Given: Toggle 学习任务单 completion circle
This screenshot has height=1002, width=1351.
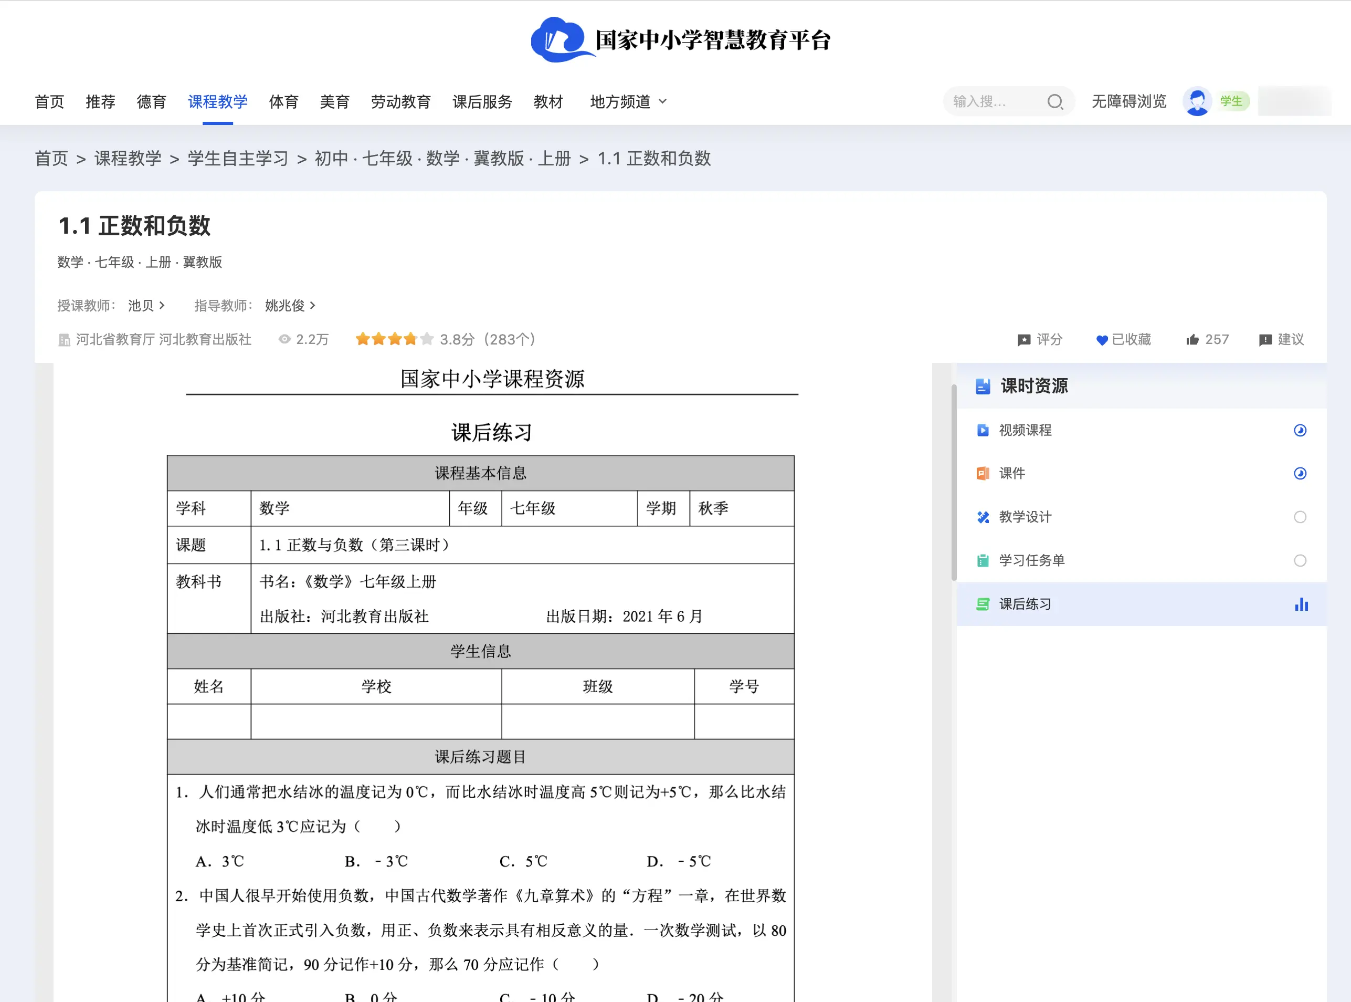Looking at the screenshot, I should click(1300, 560).
